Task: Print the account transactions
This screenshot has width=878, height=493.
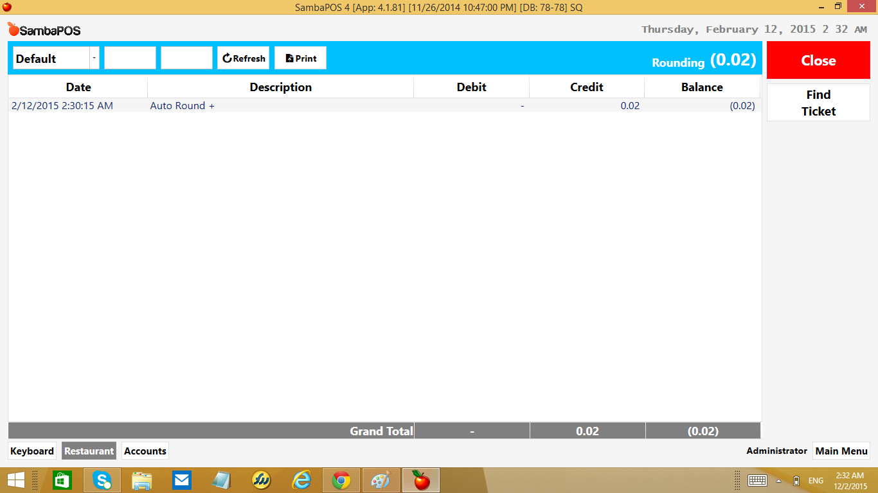Action: coord(300,58)
